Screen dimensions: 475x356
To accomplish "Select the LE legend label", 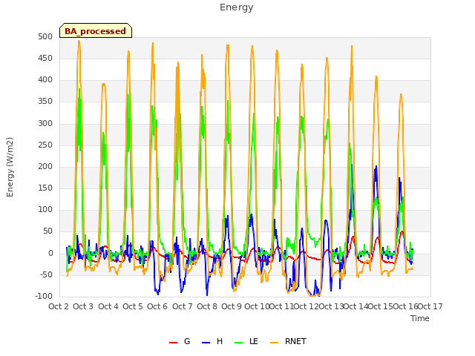I will [x=254, y=341].
